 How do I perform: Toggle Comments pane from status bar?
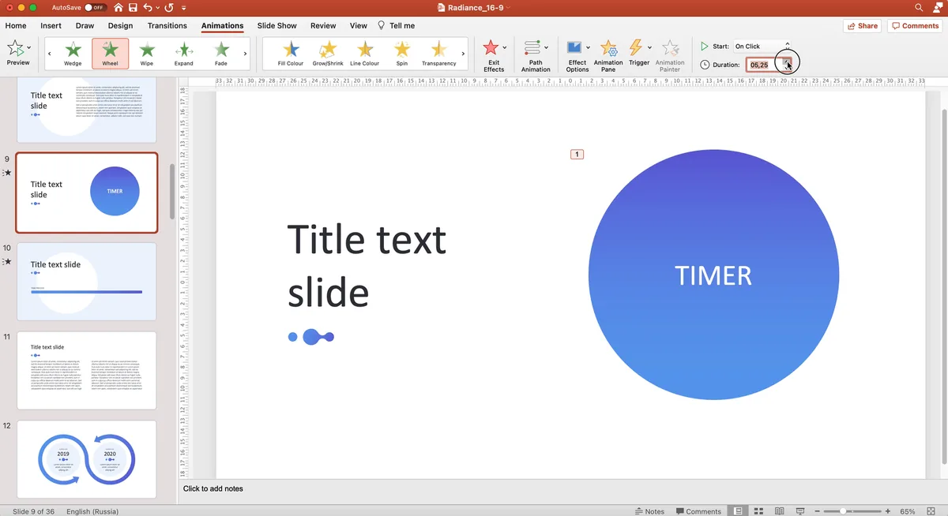click(698, 511)
